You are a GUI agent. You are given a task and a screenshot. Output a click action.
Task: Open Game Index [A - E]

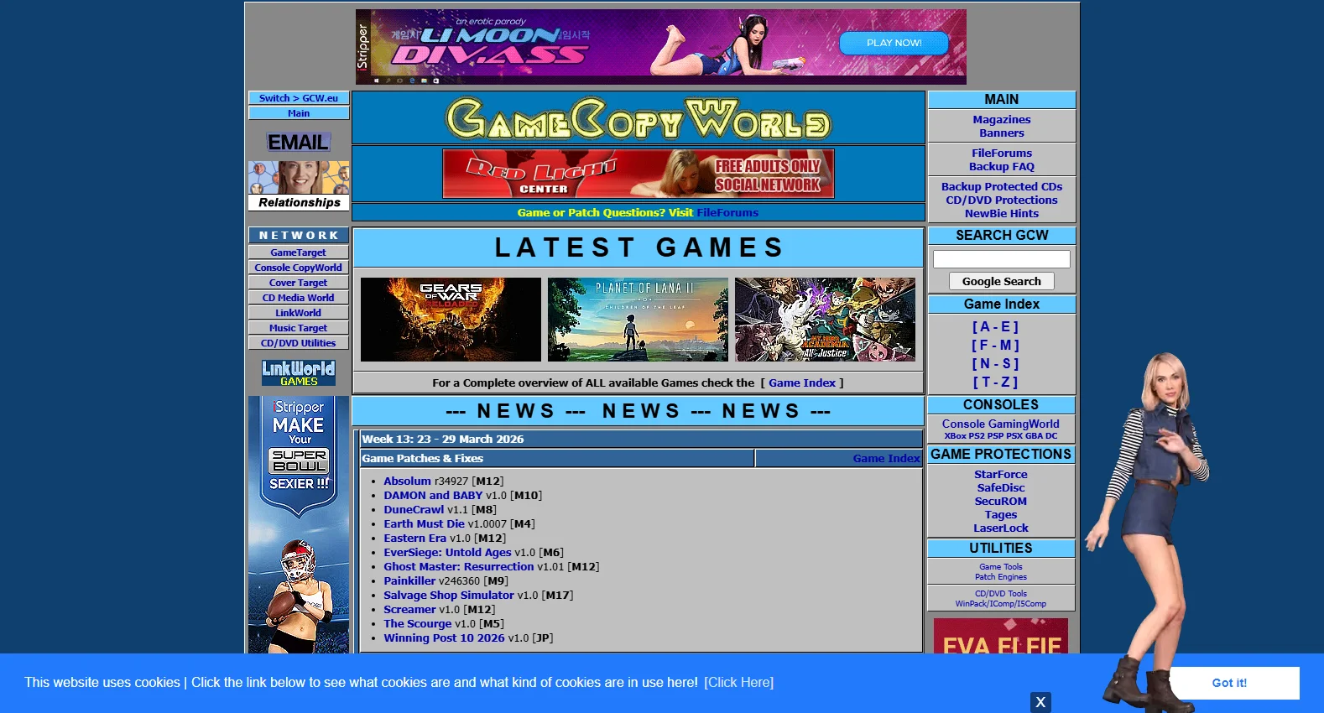coord(996,327)
